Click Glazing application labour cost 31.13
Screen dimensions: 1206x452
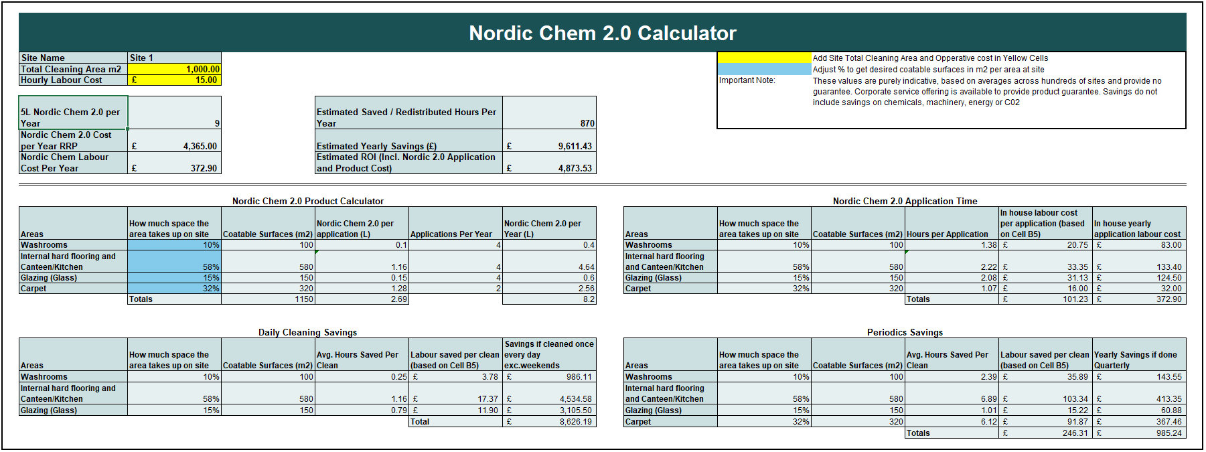[x=1045, y=278]
